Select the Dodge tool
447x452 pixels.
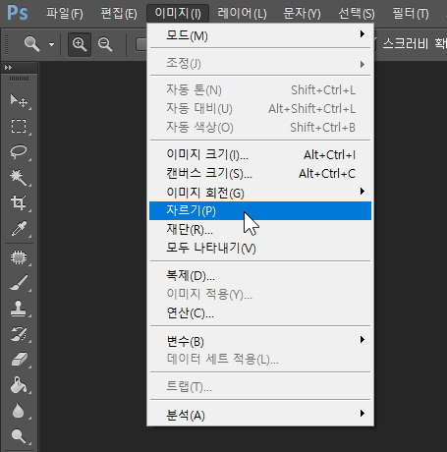(19, 436)
